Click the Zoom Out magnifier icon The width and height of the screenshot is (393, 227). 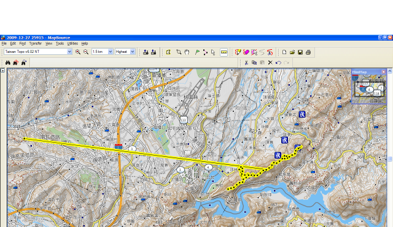pos(86,52)
